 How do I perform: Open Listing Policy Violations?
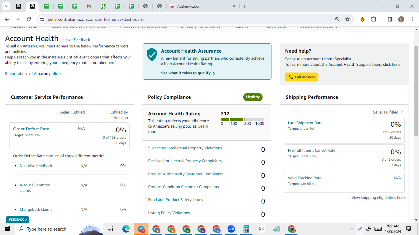pyautogui.click(x=169, y=213)
